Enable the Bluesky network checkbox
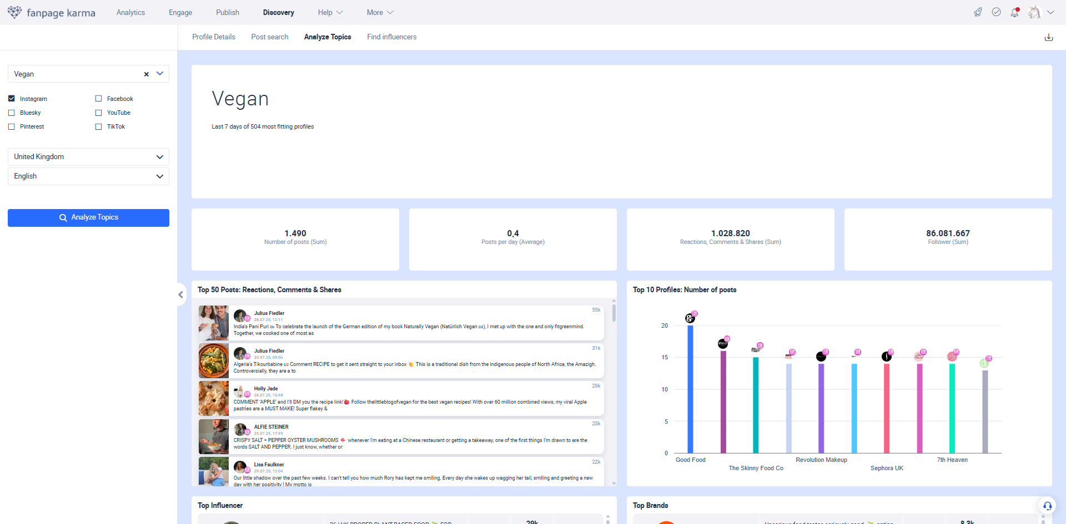Image resolution: width=1066 pixels, height=524 pixels. (12, 113)
